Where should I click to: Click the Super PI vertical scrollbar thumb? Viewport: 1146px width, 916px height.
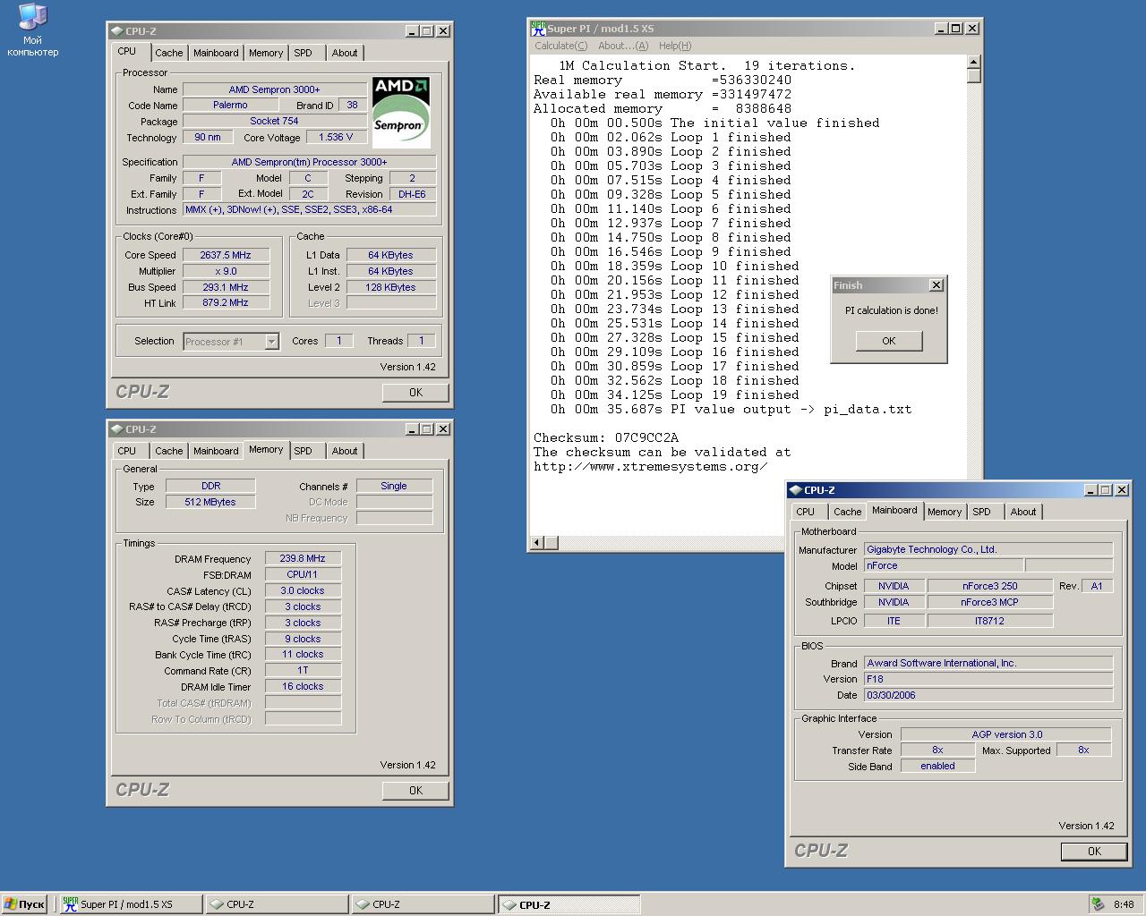coord(974,76)
